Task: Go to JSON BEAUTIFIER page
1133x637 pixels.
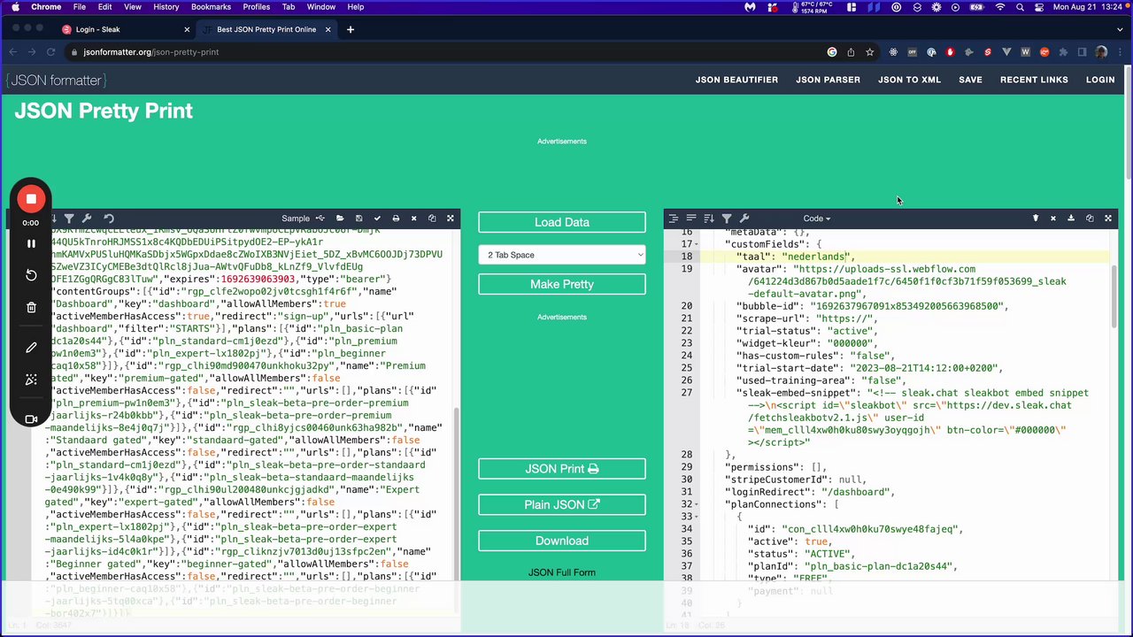Action: click(736, 80)
